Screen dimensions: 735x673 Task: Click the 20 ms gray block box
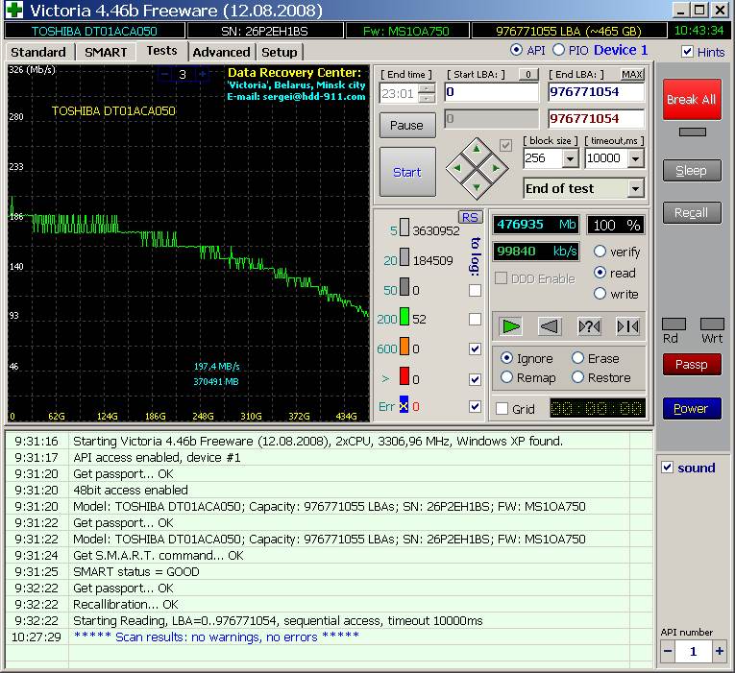click(x=404, y=257)
